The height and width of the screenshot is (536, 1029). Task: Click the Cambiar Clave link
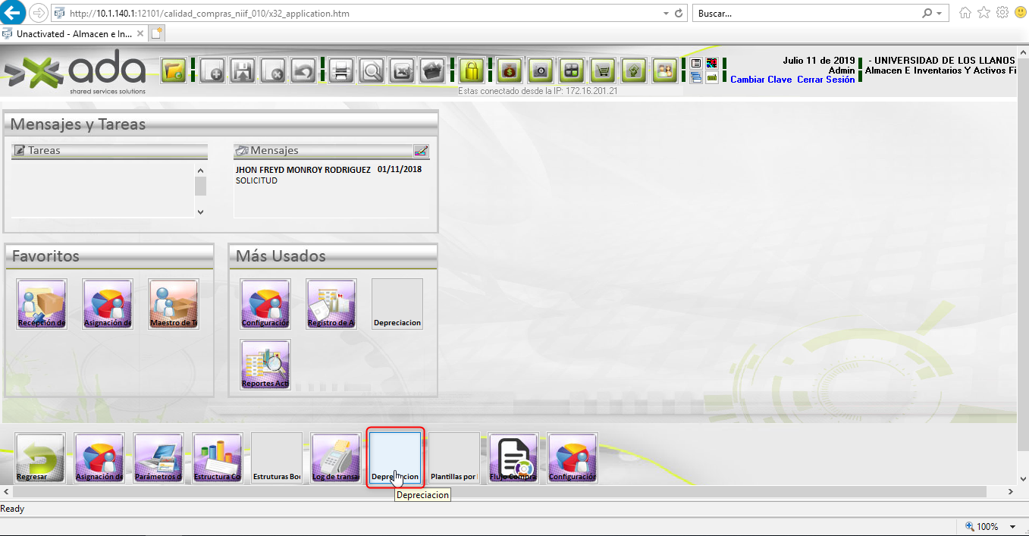[x=761, y=80]
